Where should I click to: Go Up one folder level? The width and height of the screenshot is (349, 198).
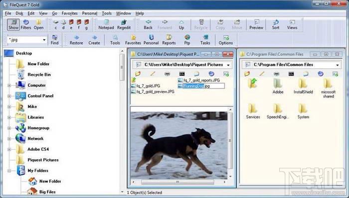point(181,24)
